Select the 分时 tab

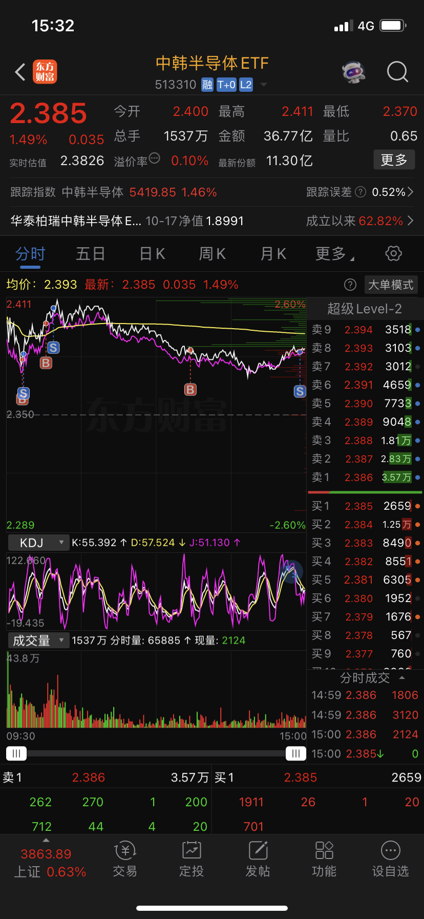coord(30,253)
